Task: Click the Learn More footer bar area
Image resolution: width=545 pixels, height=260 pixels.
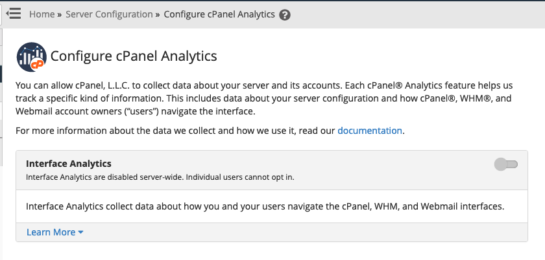Action: [x=292, y=232]
